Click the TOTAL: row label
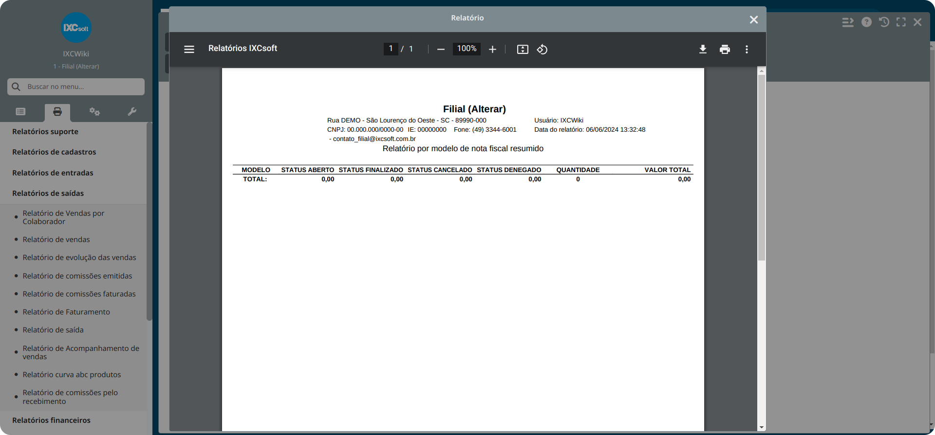935x435 pixels. pyautogui.click(x=255, y=179)
